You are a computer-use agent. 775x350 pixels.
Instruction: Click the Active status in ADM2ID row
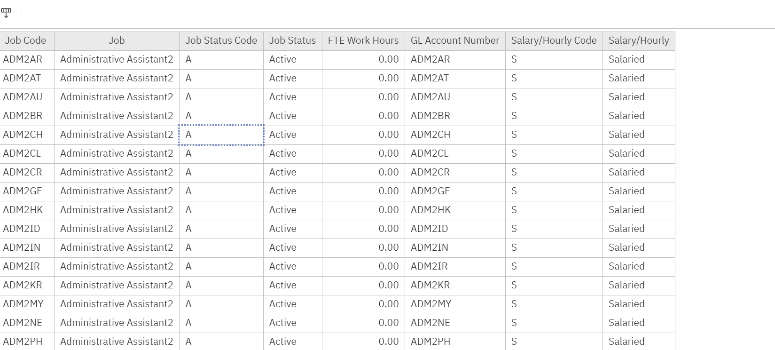[x=293, y=229]
